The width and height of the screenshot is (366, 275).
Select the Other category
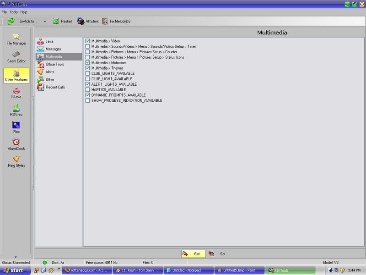click(59, 79)
